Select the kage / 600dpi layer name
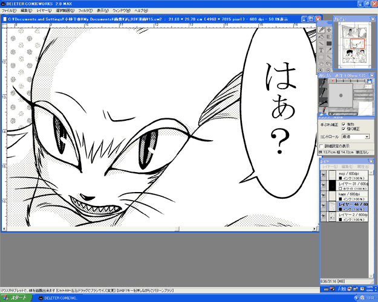The image size is (378, 302). point(350,194)
